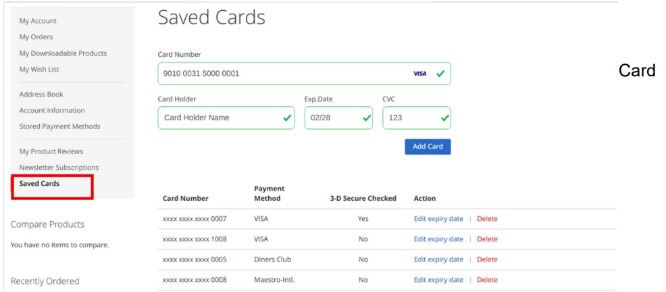Click into the Card Number input field
Screen dimensions: 666x292
284,74
